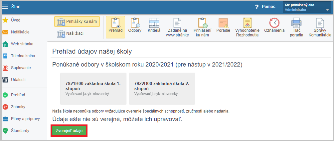Open Prihlásení ku nám clipboard icon
334x141 pixels.
(x=202, y=23)
